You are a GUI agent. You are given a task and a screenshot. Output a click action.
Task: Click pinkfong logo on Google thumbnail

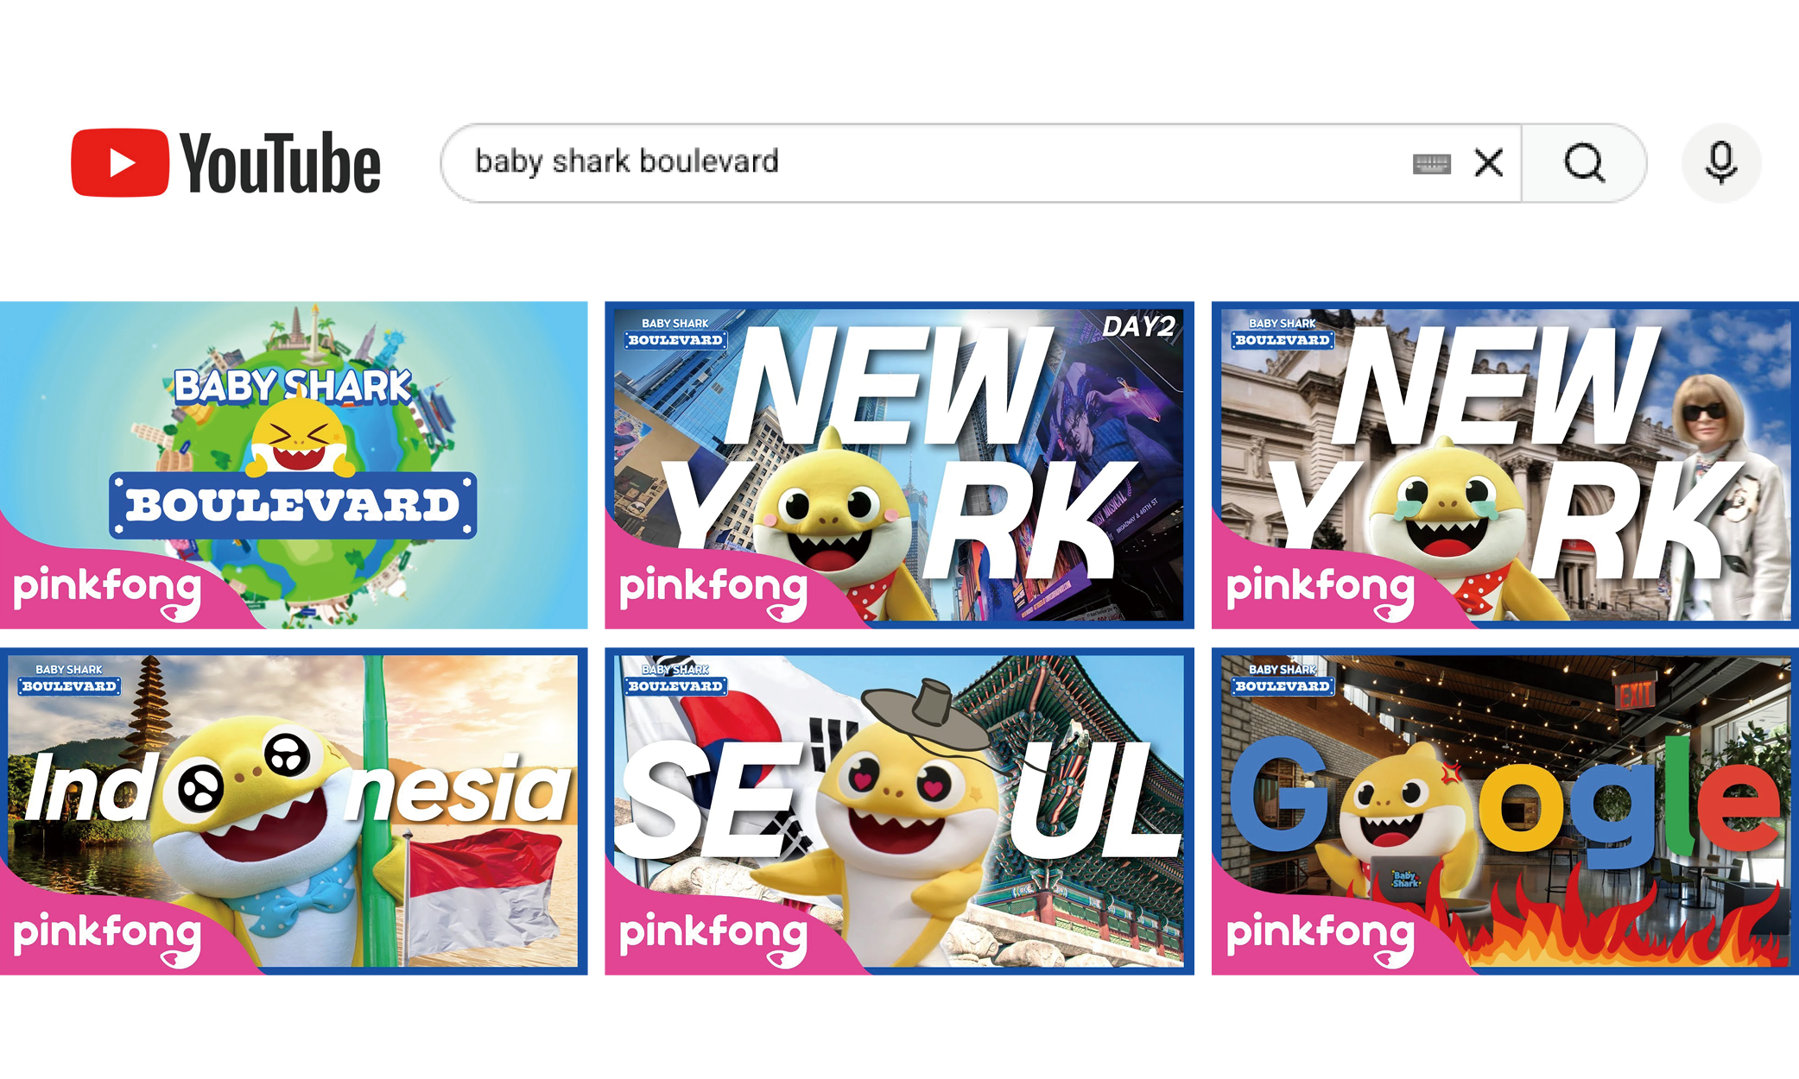tap(1320, 935)
